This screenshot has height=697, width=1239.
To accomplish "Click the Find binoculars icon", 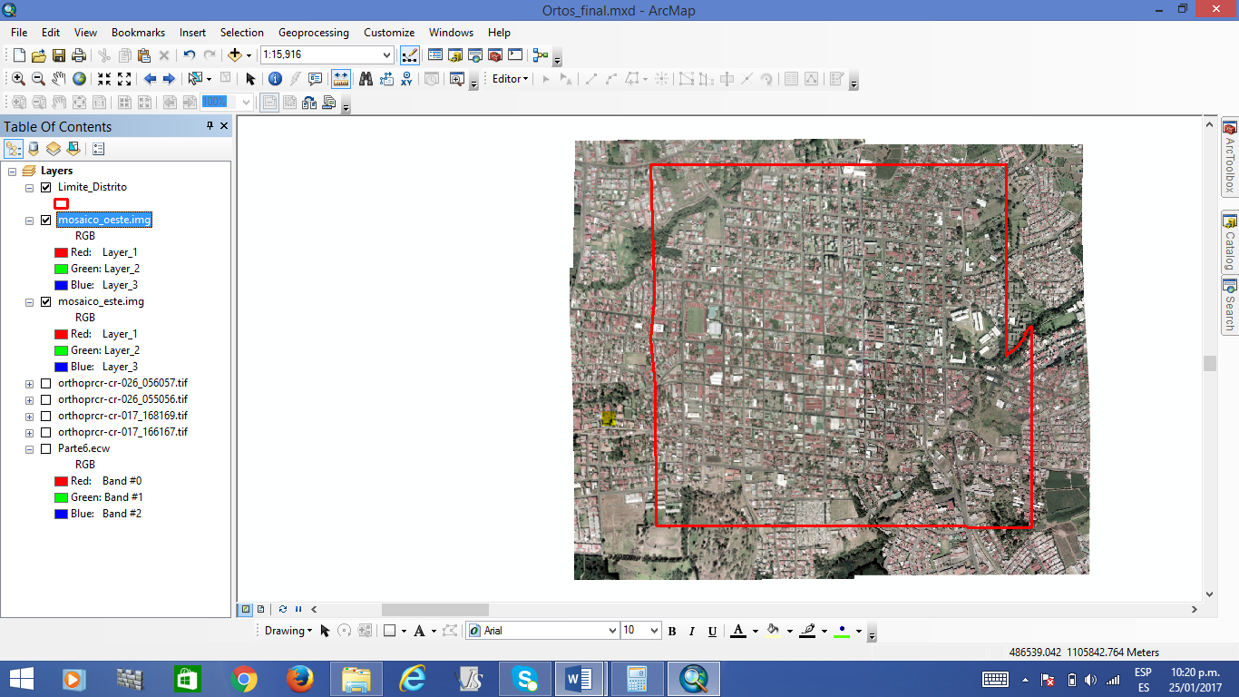I will coord(366,79).
